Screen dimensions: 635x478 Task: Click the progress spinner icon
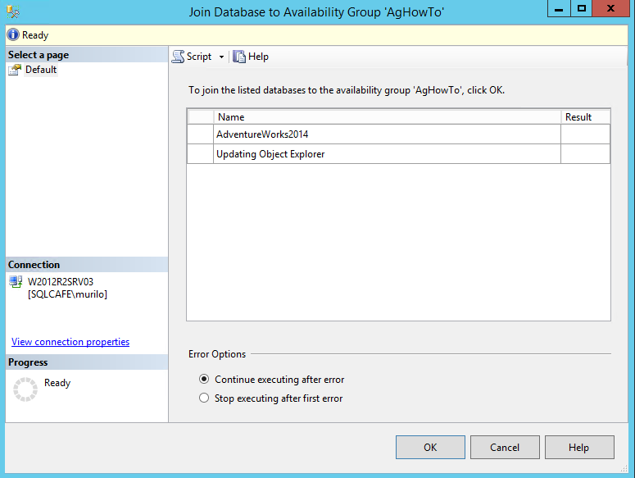[x=25, y=389]
